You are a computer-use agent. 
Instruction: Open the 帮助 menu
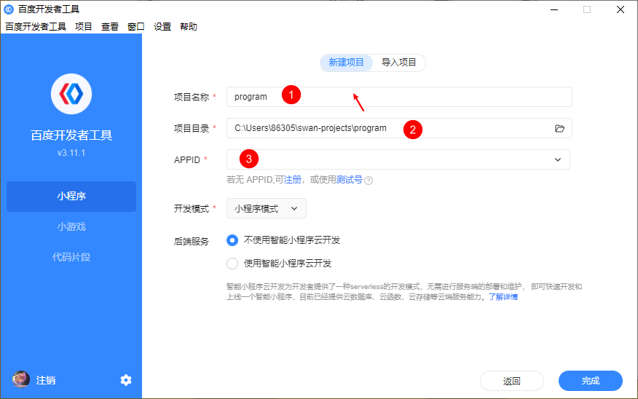pyautogui.click(x=189, y=27)
